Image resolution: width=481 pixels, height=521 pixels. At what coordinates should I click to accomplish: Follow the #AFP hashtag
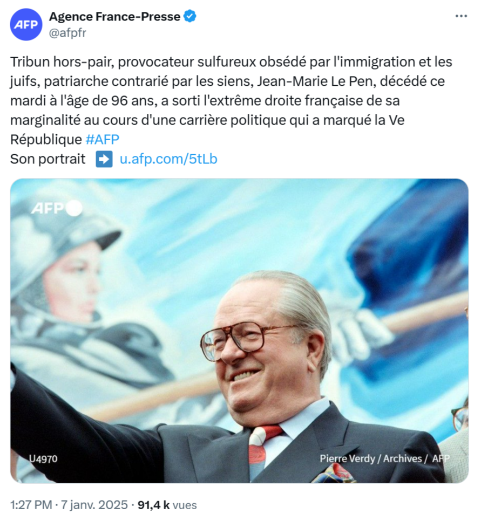point(103,140)
